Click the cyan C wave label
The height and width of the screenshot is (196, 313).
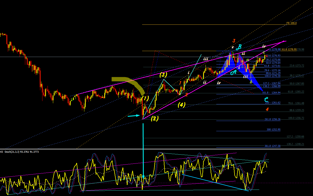(x=266, y=99)
